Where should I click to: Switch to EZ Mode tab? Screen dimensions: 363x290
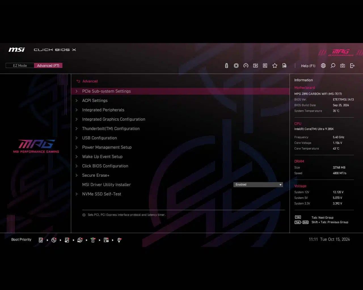pos(20,66)
